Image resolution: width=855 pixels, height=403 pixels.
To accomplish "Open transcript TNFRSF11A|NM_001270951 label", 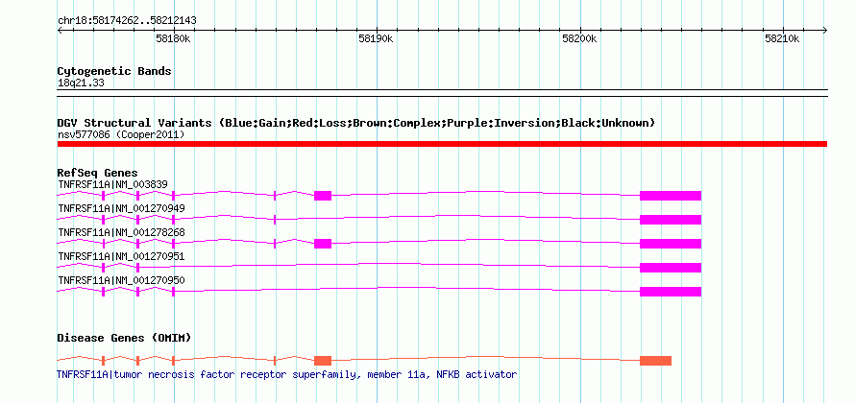I will [122, 256].
